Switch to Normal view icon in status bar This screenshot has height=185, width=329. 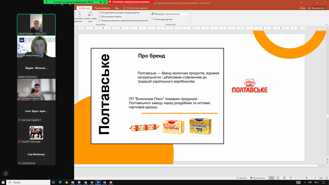[271, 178]
